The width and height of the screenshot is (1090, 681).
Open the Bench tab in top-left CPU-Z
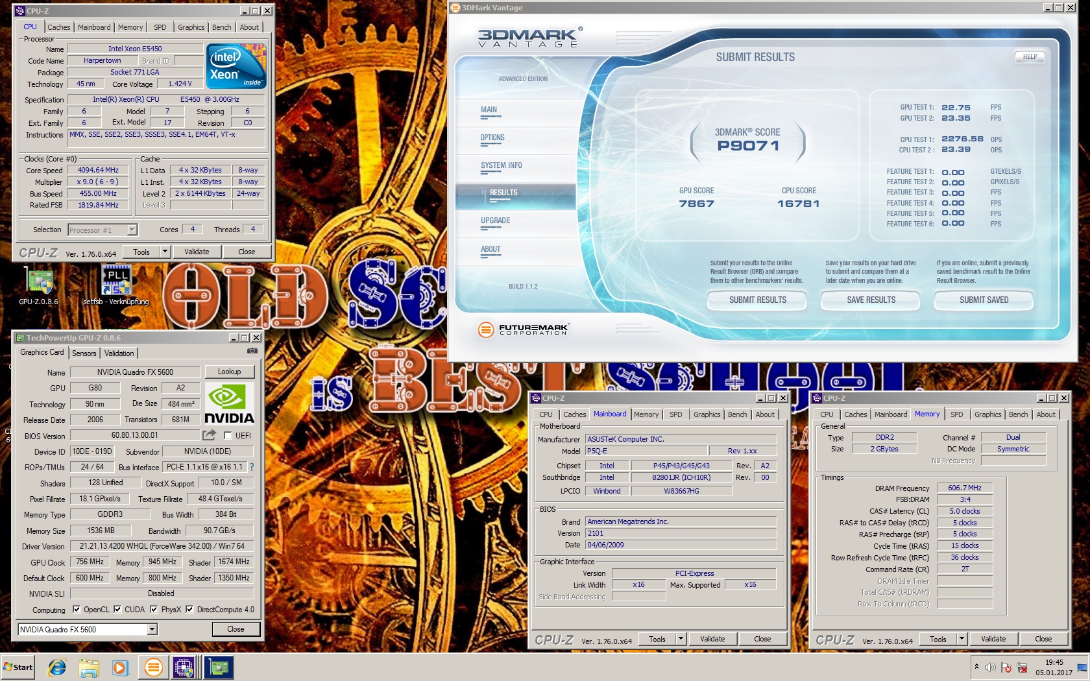click(221, 27)
